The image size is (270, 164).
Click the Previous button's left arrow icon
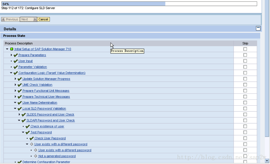coord(3,19)
